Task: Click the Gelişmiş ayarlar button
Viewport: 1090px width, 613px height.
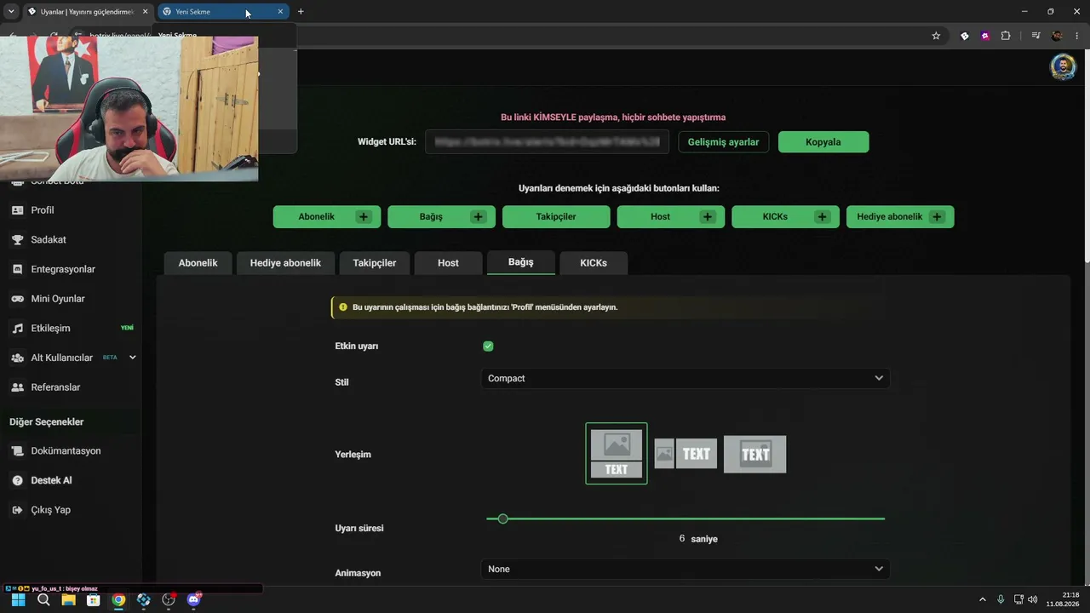Action: (723, 142)
